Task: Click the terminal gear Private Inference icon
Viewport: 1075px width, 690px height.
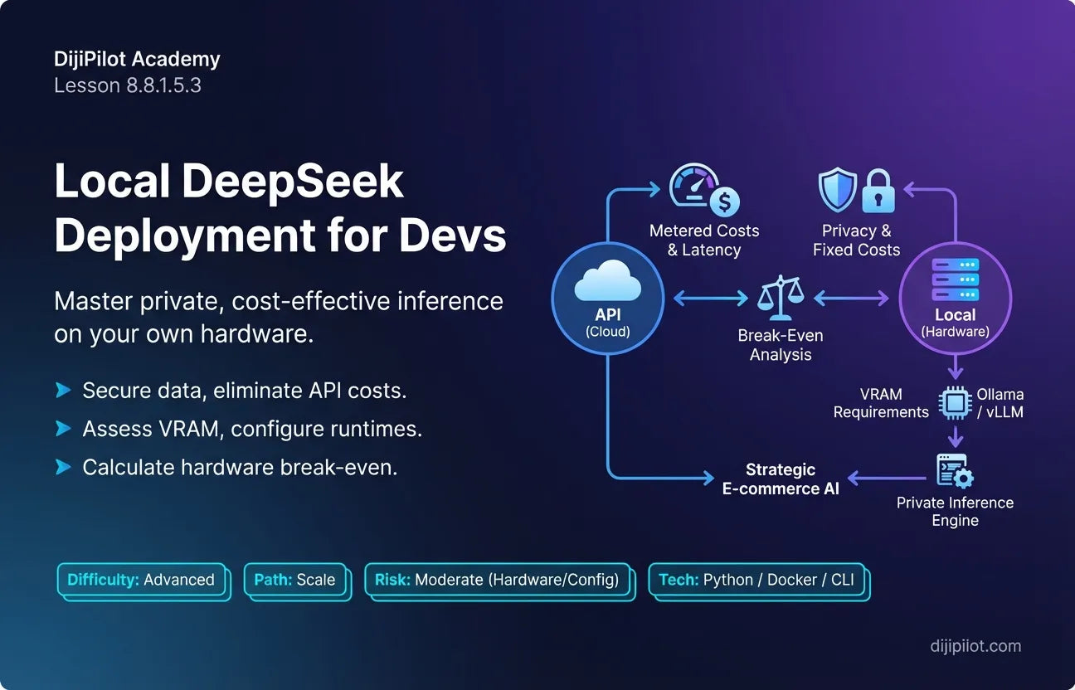Action: coord(955,471)
